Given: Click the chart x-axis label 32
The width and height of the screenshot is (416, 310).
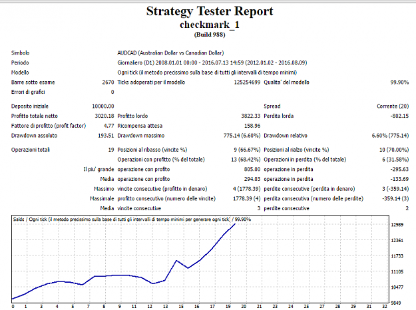Looking at the screenshot, I should click(x=385, y=306).
